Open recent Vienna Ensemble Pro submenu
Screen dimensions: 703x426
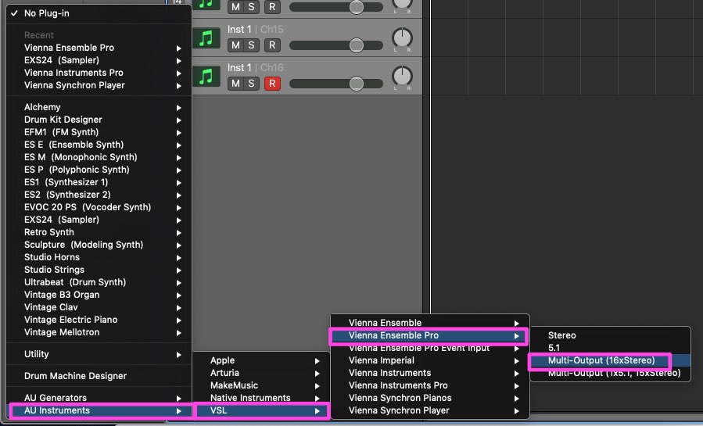(x=99, y=48)
